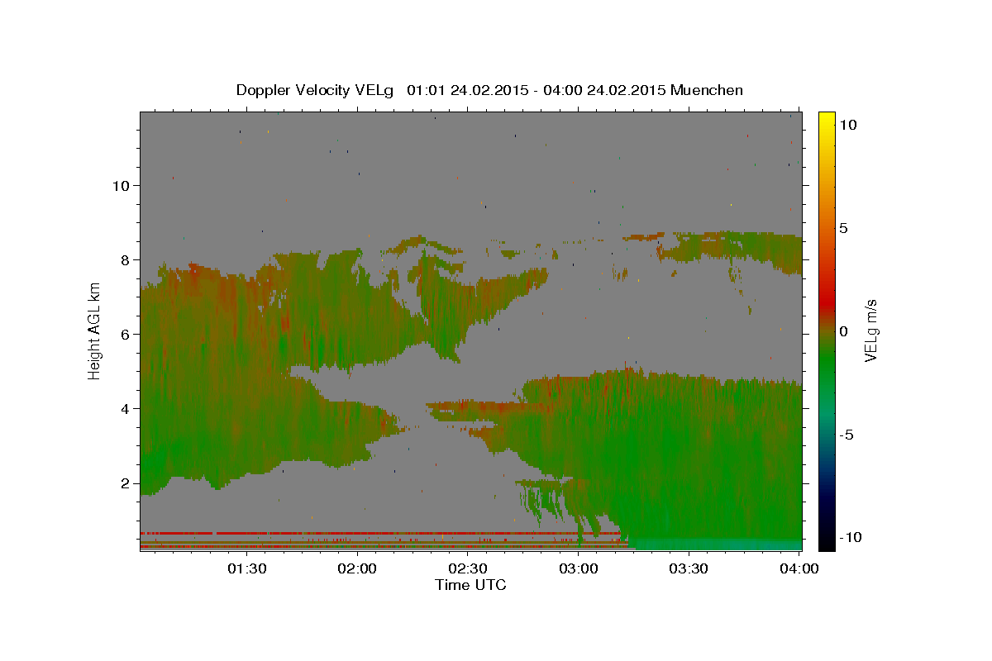Click the colorbar value label -10
The width and height of the screenshot is (992, 661).
[x=849, y=538]
